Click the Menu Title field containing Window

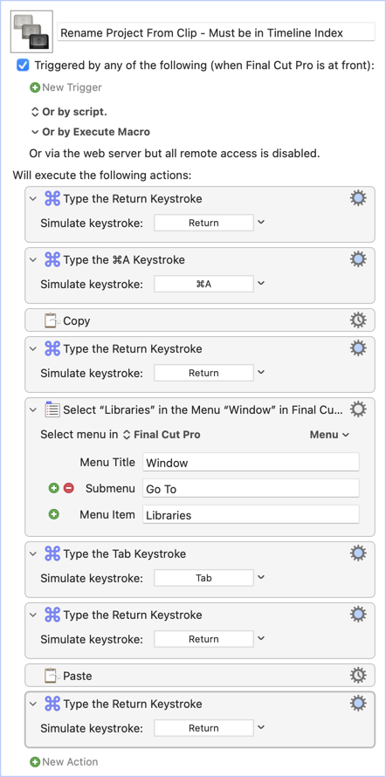pyautogui.click(x=251, y=463)
